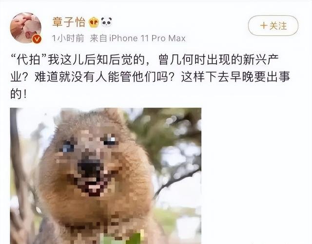This screenshot has height=244, width=312.
Task: Open the attached quokka photo
Action: (106, 176)
